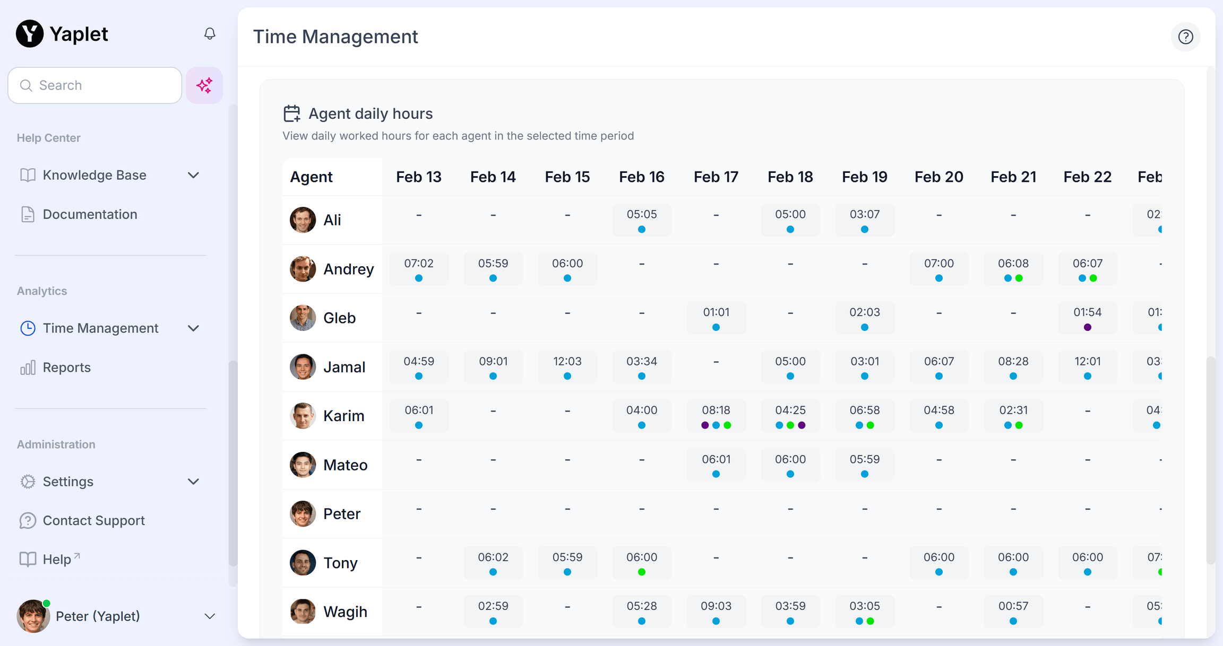Click the purple dot under Gleb's 01:54
This screenshot has width=1223, height=646.
[1088, 327]
